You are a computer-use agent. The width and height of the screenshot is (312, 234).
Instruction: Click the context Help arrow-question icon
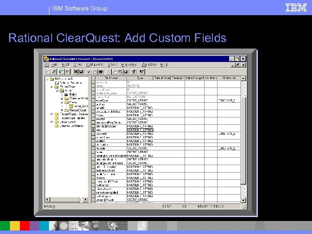(142, 71)
